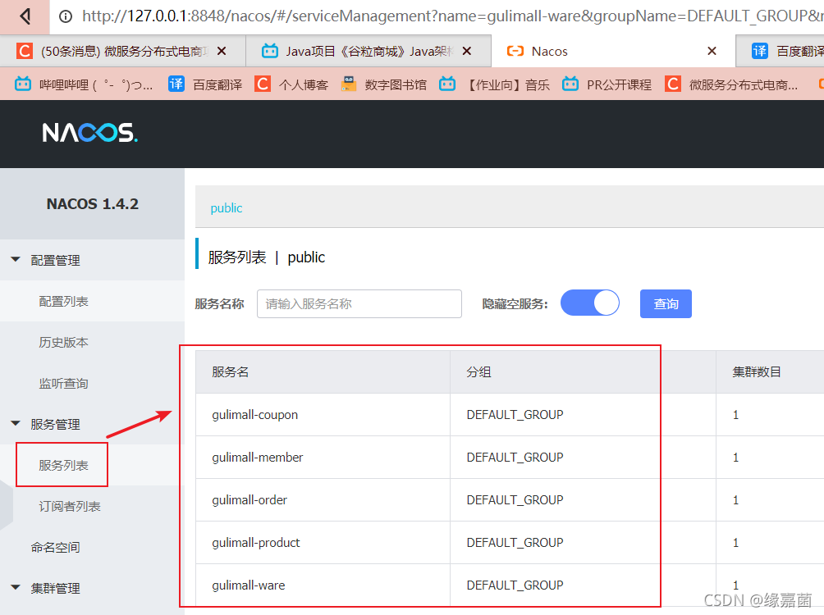Select the Nacos browser tab
This screenshot has width=824, height=615.
(x=613, y=51)
